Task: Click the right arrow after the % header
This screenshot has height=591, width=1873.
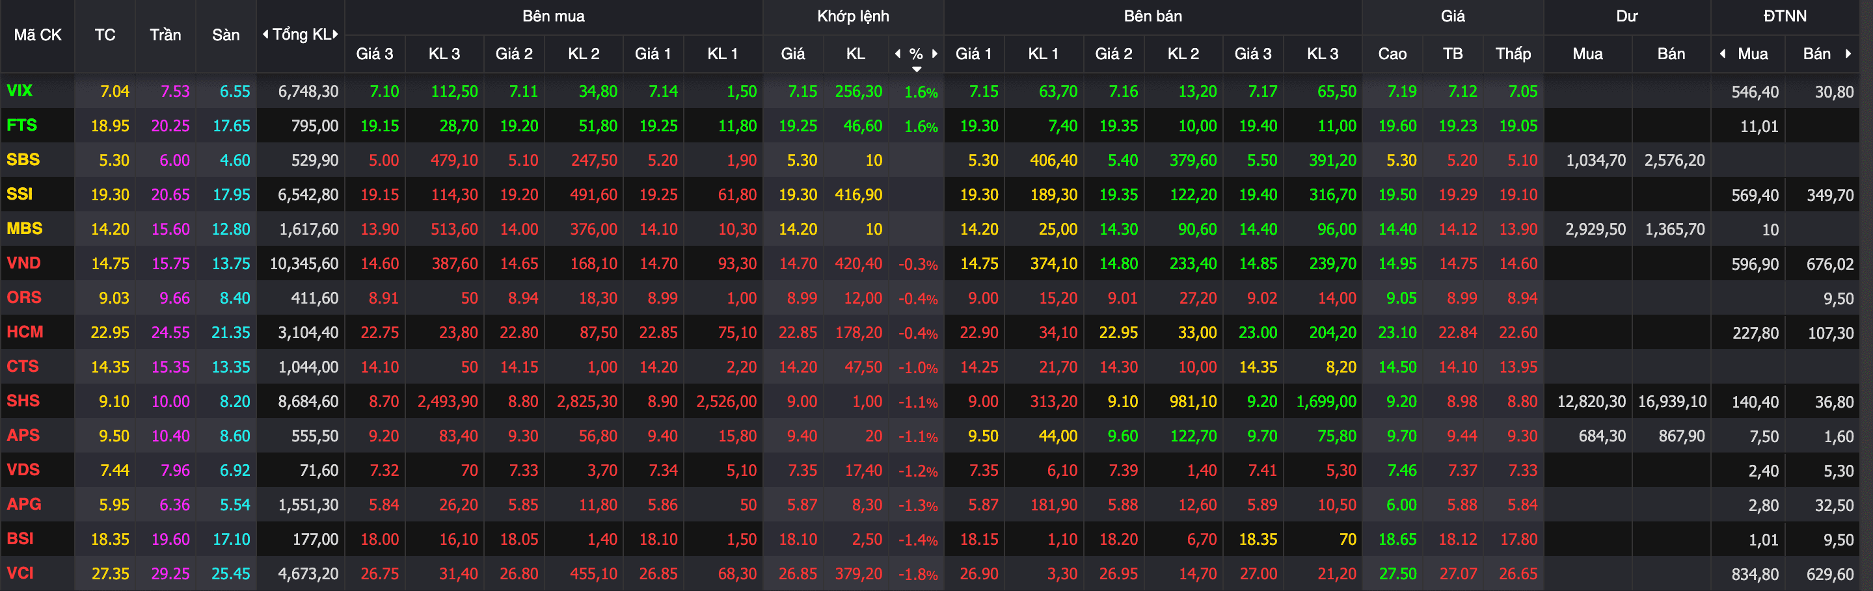Action: click(934, 53)
